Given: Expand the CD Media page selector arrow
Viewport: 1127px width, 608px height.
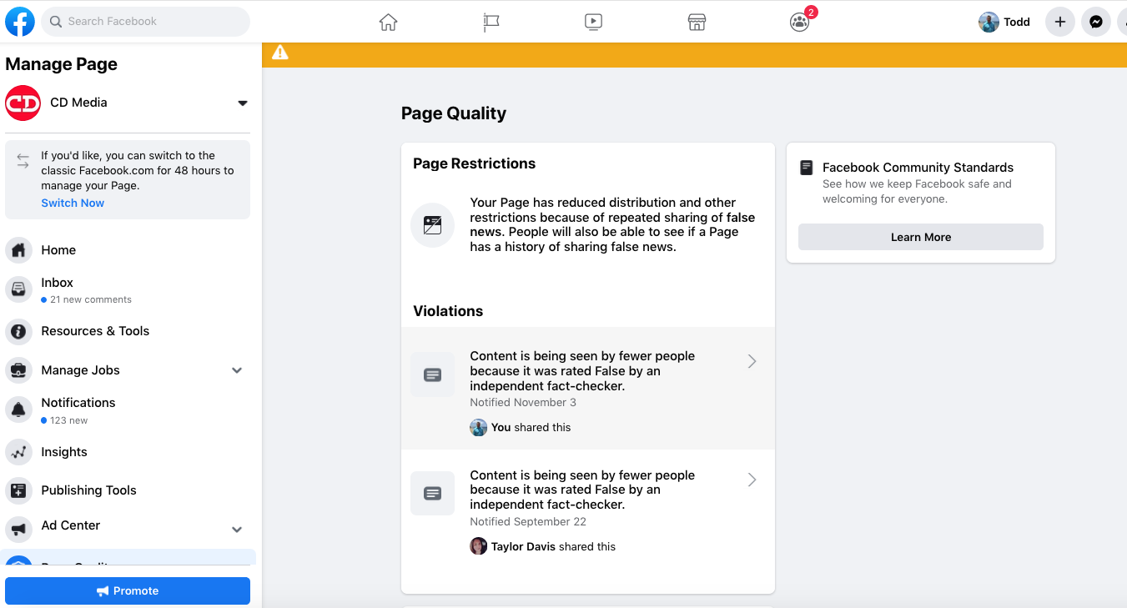Looking at the screenshot, I should point(243,103).
